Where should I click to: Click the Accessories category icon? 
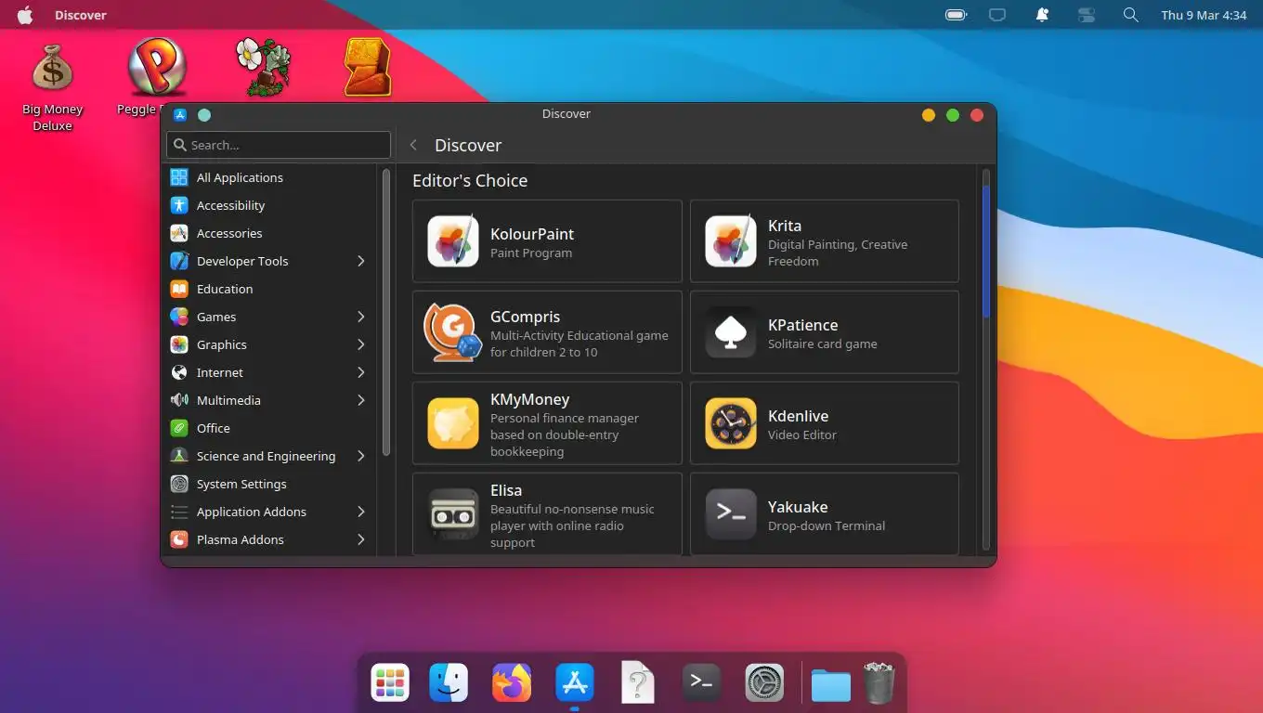(179, 233)
